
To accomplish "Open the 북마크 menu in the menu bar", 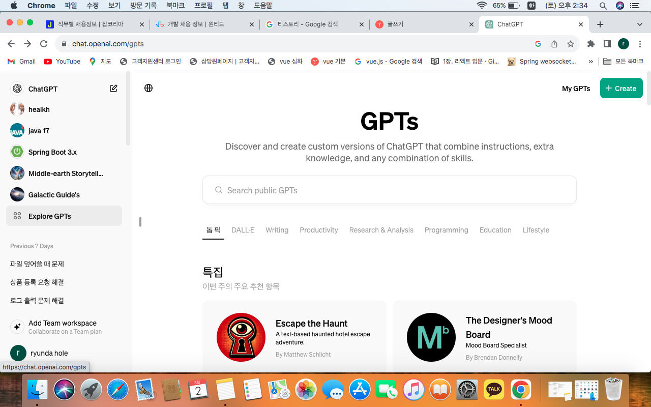I will 175,6.
